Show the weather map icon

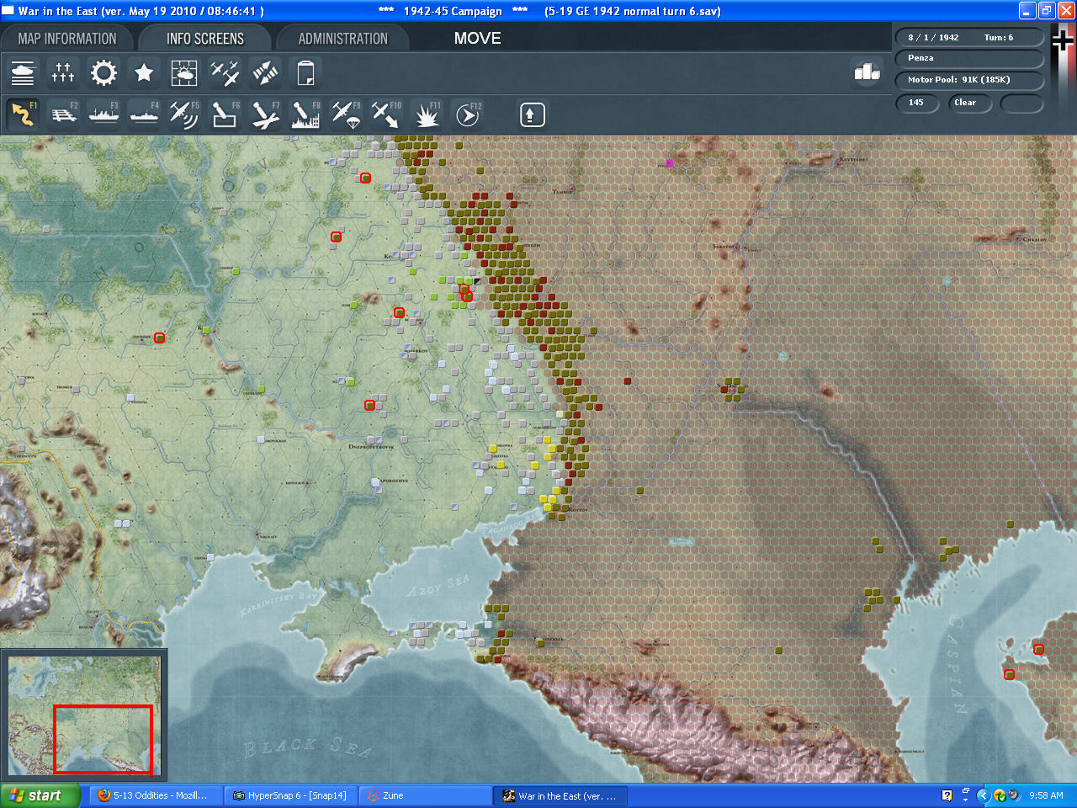[184, 73]
